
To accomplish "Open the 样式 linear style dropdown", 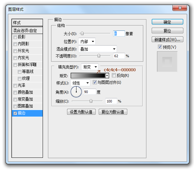I will tap(81, 83).
